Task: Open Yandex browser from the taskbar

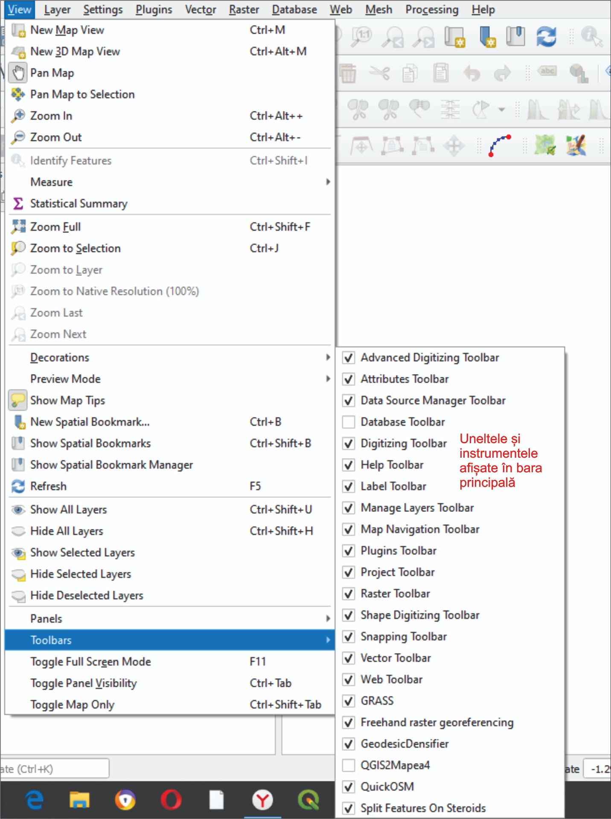Action: click(262, 800)
